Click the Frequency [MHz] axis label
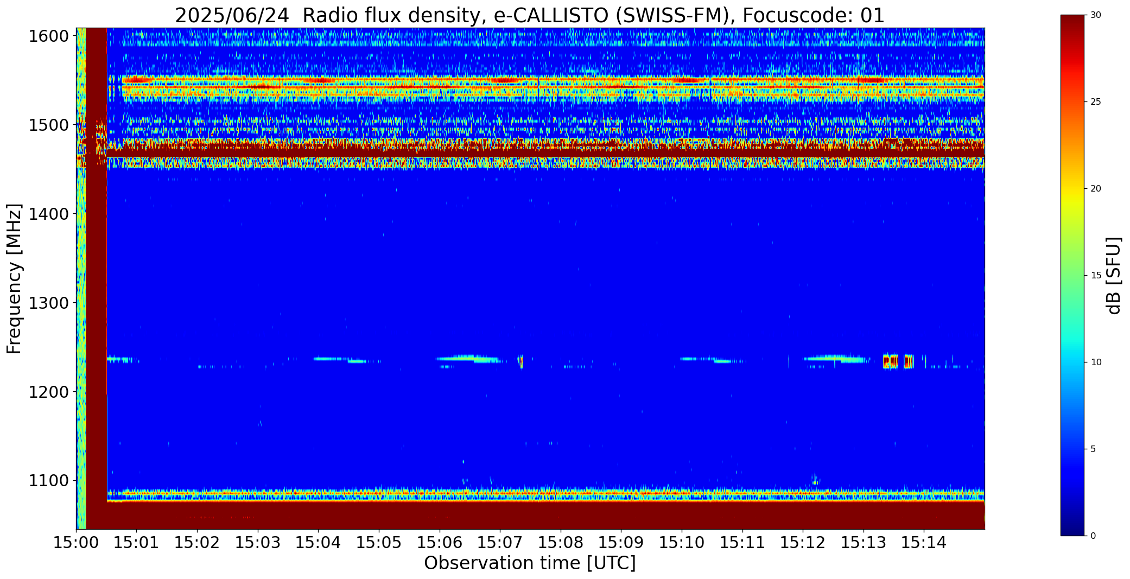Screen dimensions: 1130x579 coord(14,278)
